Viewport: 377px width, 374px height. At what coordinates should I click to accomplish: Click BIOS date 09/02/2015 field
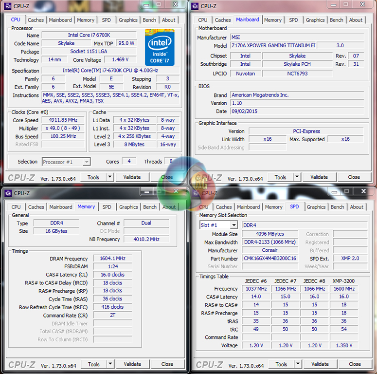click(x=297, y=111)
